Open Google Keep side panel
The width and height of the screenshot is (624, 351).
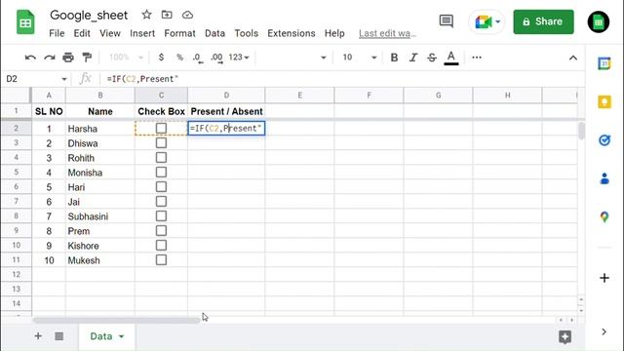pos(604,101)
